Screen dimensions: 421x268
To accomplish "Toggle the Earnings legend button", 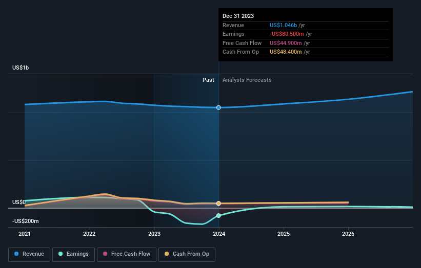I will click(x=73, y=254).
